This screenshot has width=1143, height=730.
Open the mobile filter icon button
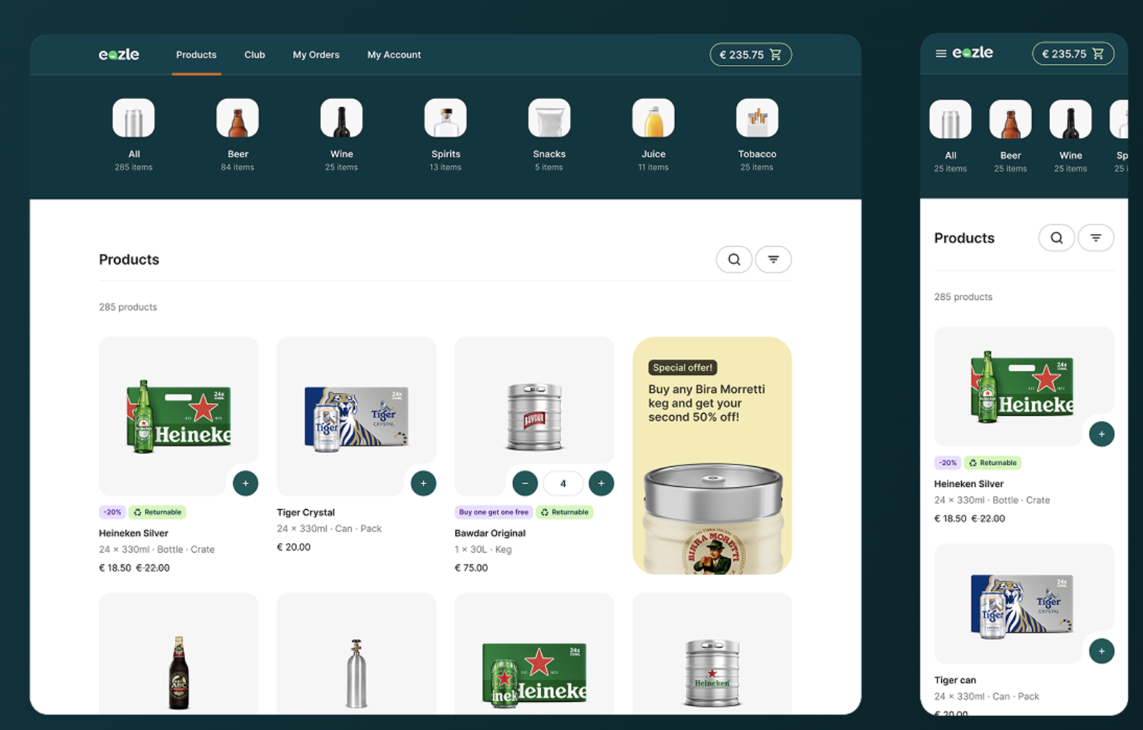click(x=1096, y=238)
